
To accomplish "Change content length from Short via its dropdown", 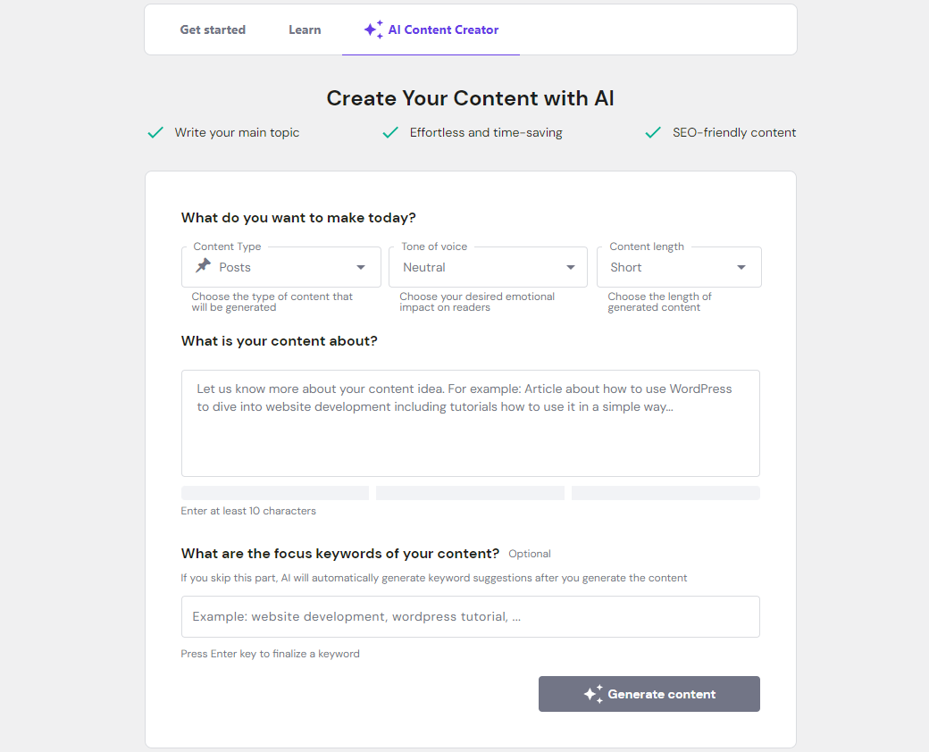I will click(679, 266).
